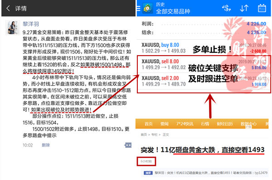
Task: Click the 5 816.00 profit amount
Action: (x=259, y=68)
